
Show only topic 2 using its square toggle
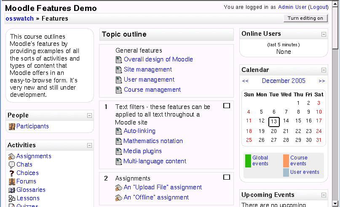coord(227,177)
